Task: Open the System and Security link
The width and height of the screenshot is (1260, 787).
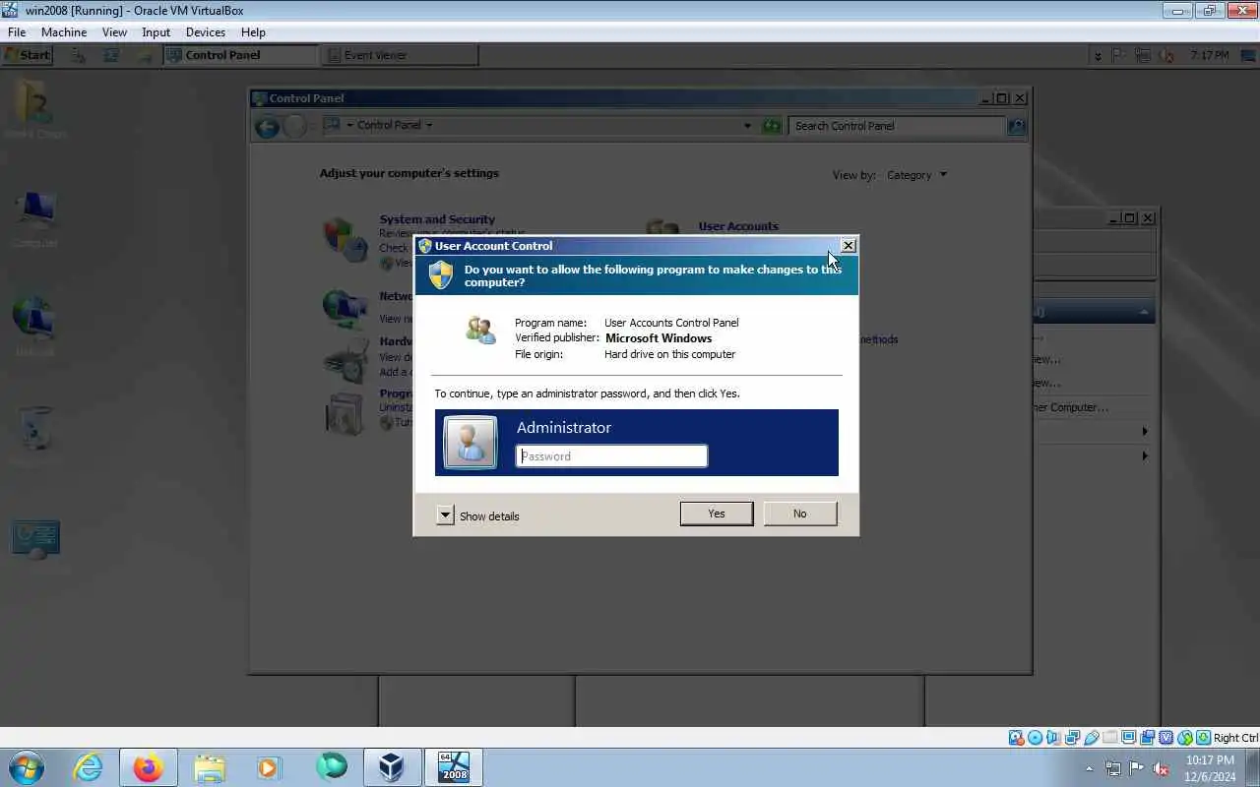Action: (437, 219)
